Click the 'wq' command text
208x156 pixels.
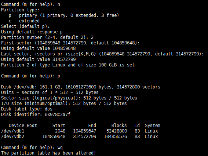click(x=60, y=148)
